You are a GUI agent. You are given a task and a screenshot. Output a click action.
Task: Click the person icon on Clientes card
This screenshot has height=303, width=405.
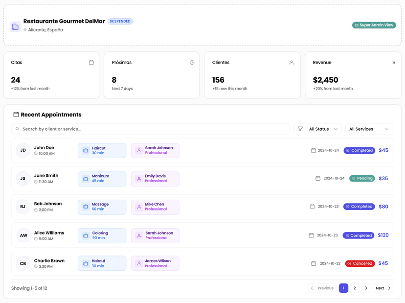292,63
